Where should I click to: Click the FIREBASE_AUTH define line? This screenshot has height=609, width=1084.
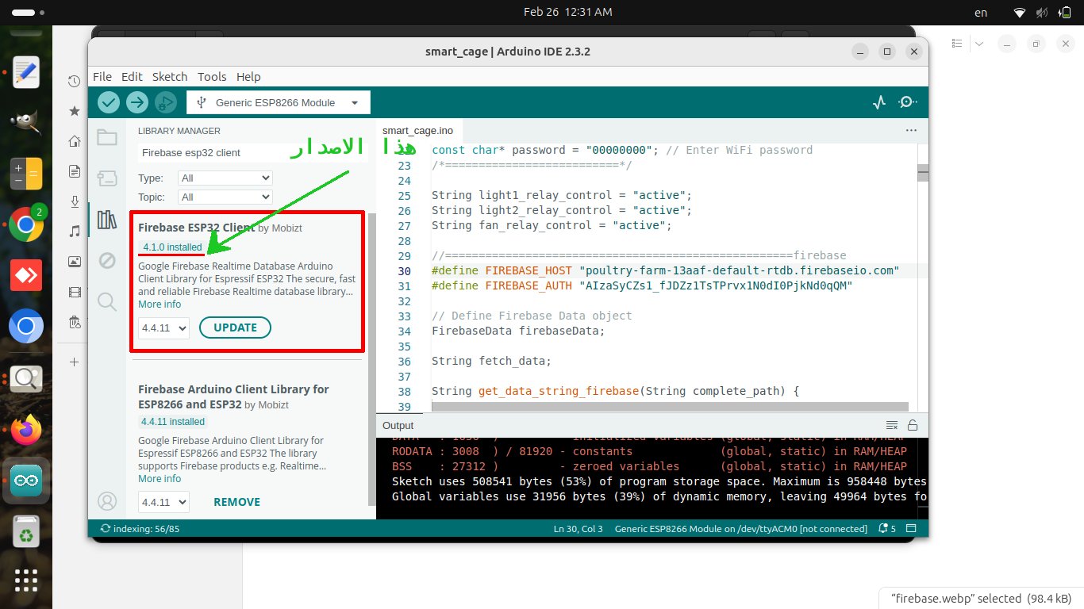tap(642, 286)
